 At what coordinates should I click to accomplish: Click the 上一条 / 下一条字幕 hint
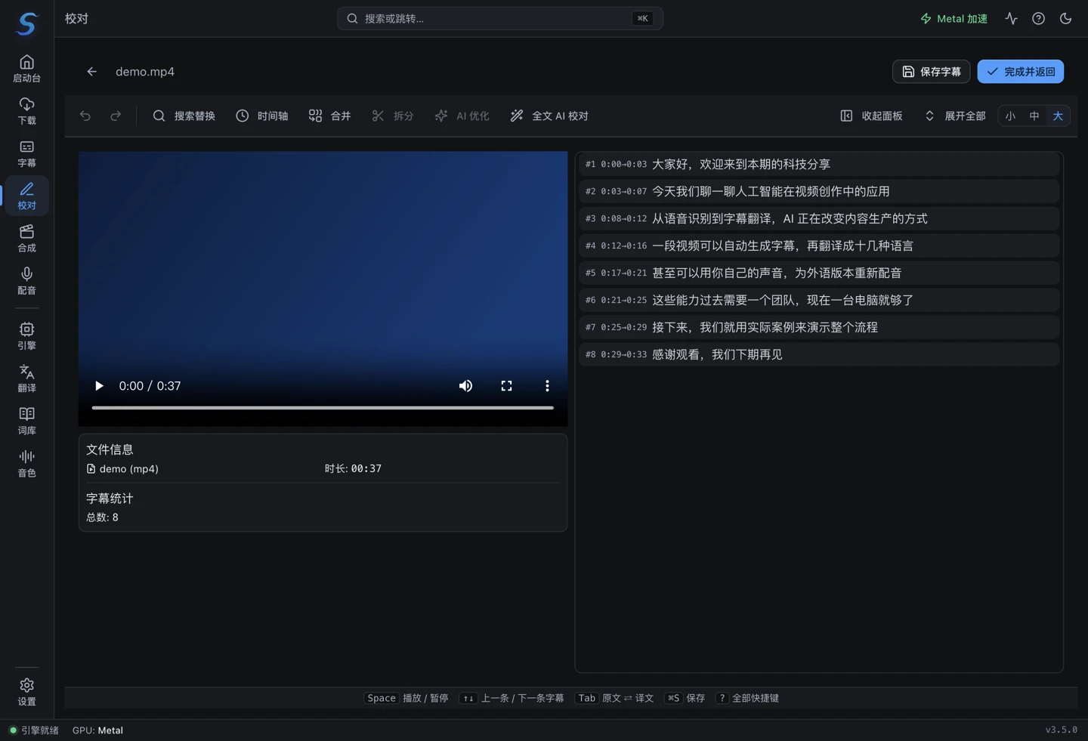512,698
